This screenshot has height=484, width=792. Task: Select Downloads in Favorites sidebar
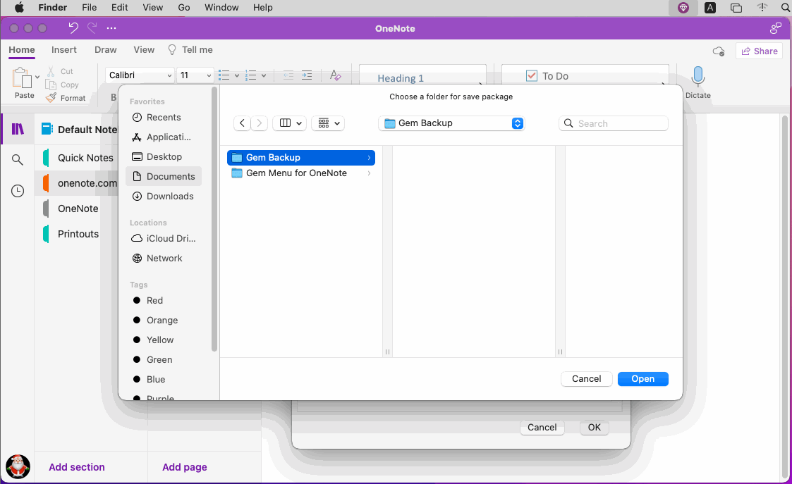tap(164, 196)
